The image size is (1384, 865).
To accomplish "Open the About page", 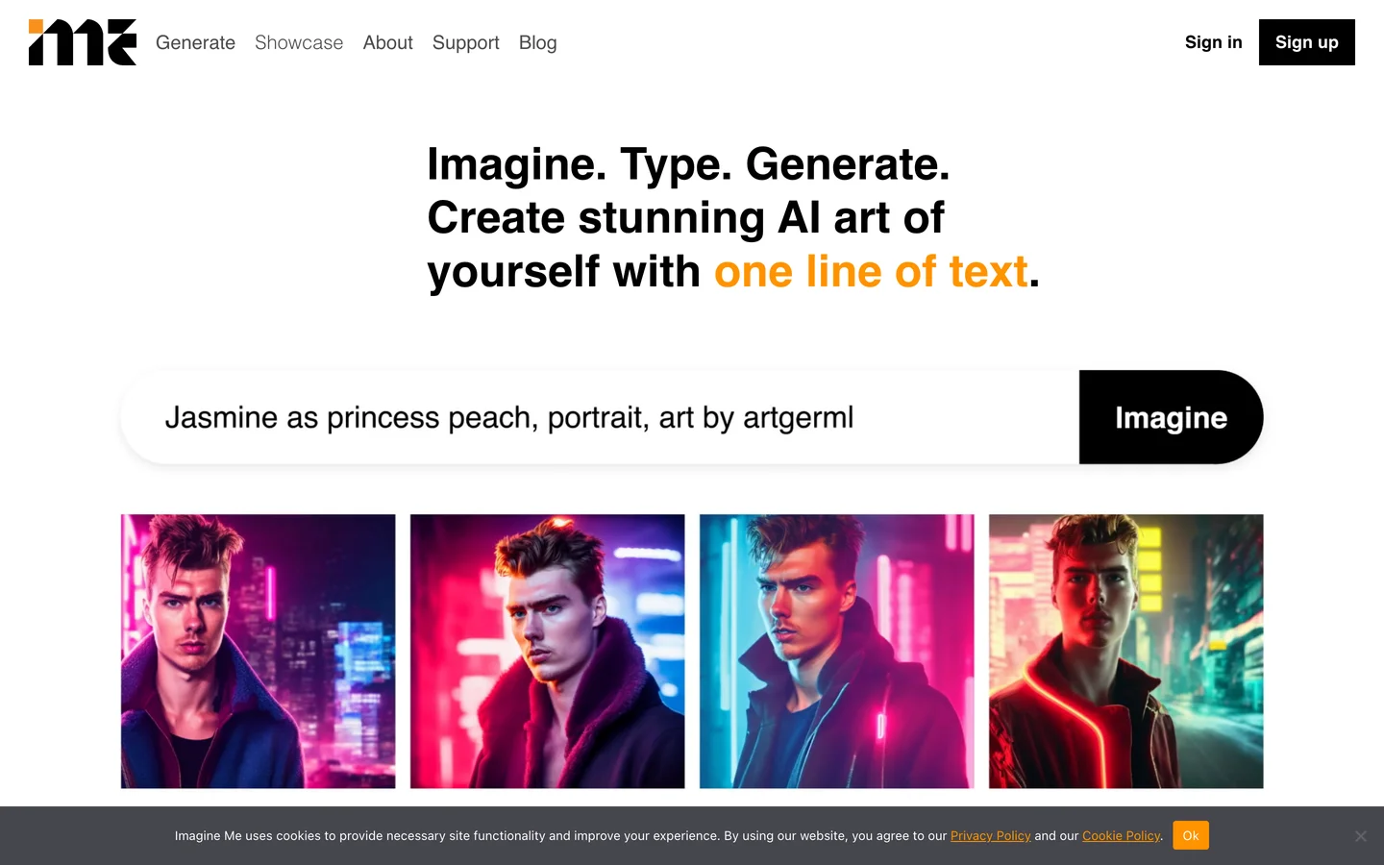I will [387, 42].
